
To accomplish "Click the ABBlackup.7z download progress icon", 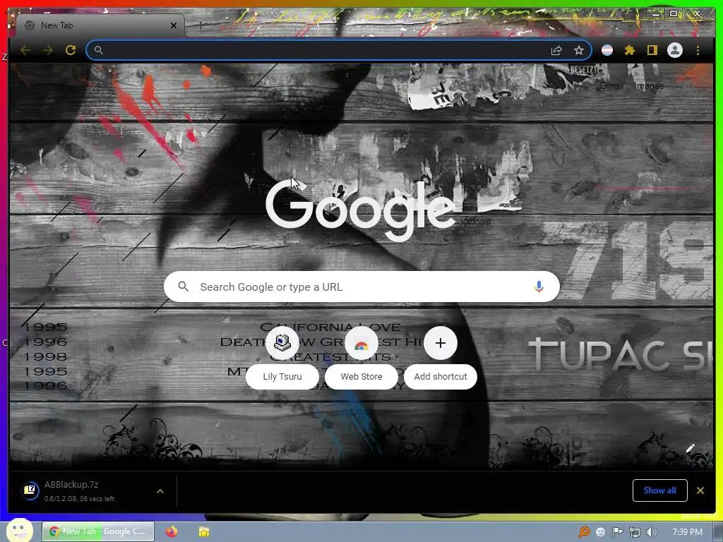I will coord(30,490).
